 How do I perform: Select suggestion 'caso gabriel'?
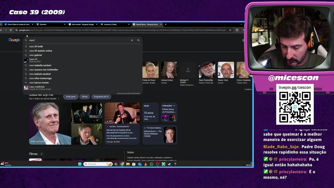tap(82, 55)
